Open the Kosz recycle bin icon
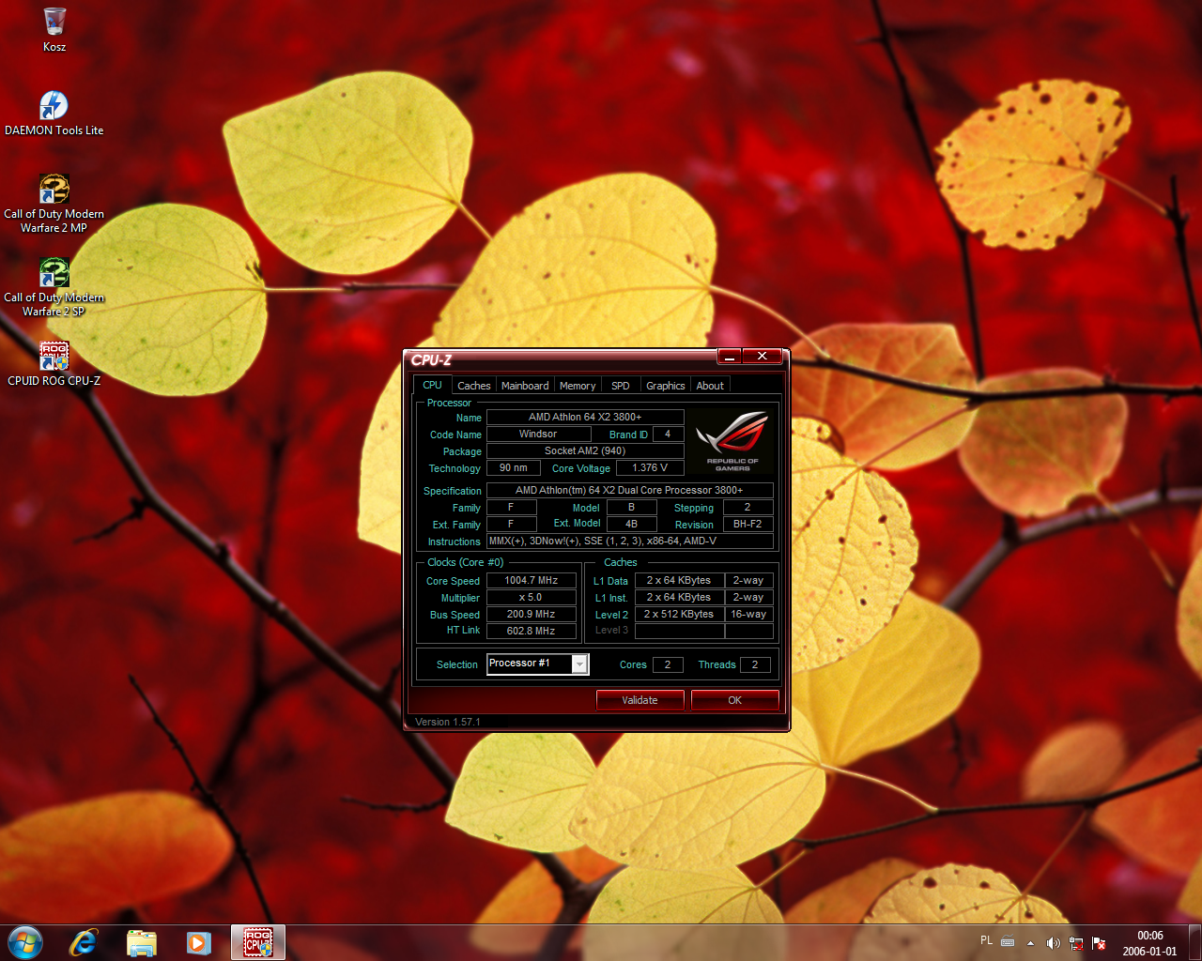This screenshot has width=1202, height=961. 54,23
